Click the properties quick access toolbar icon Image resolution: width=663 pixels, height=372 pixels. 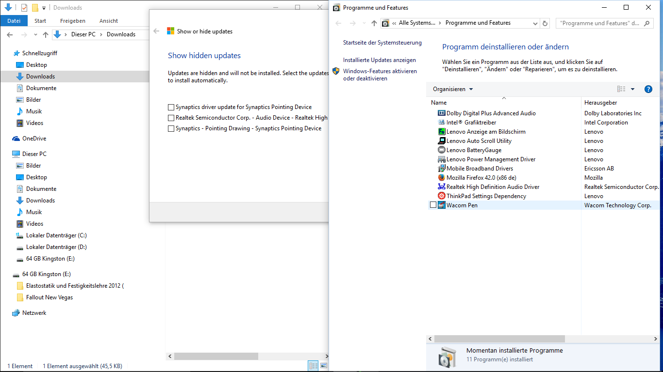24,8
